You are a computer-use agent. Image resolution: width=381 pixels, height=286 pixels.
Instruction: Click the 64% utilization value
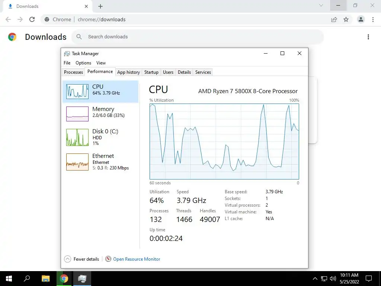[x=157, y=200]
